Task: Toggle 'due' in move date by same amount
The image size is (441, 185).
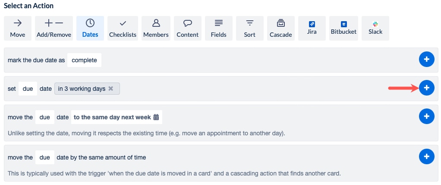Action: pyautogui.click(x=45, y=157)
